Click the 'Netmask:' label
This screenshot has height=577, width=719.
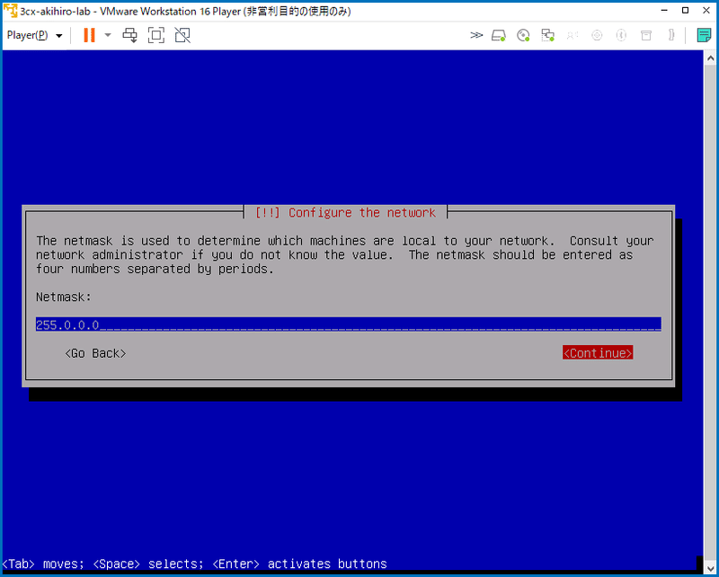[64, 297]
